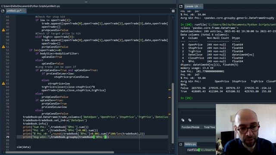The height and width of the screenshot is (155, 276).
Task: Click the 'False' row in groupby output
Action: tap(226, 88)
